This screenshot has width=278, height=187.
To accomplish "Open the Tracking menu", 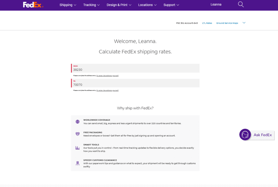I will click(x=91, y=5).
